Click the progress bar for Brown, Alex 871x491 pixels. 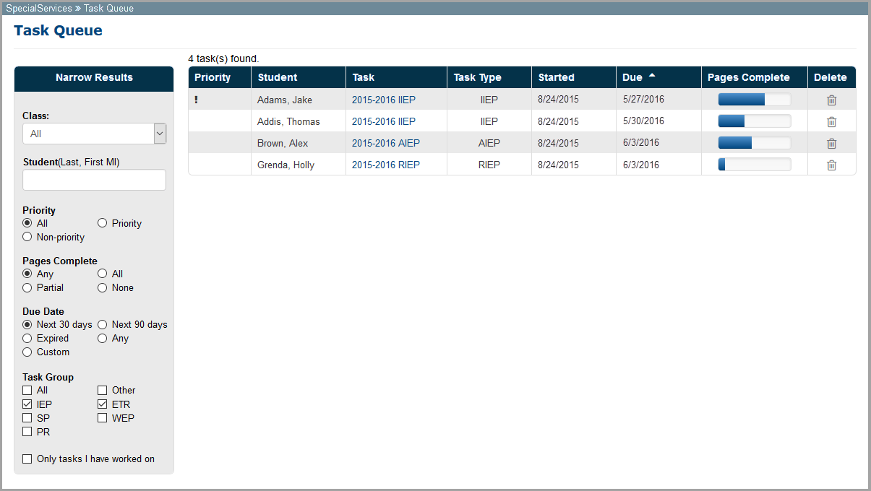pyautogui.click(x=755, y=143)
